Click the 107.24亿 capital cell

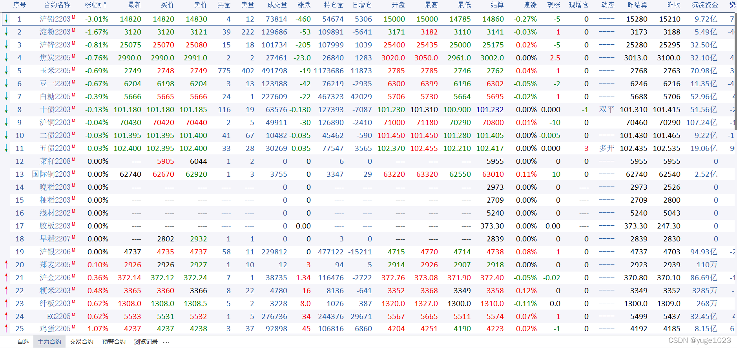pyautogui.click(x=702, y=122)
